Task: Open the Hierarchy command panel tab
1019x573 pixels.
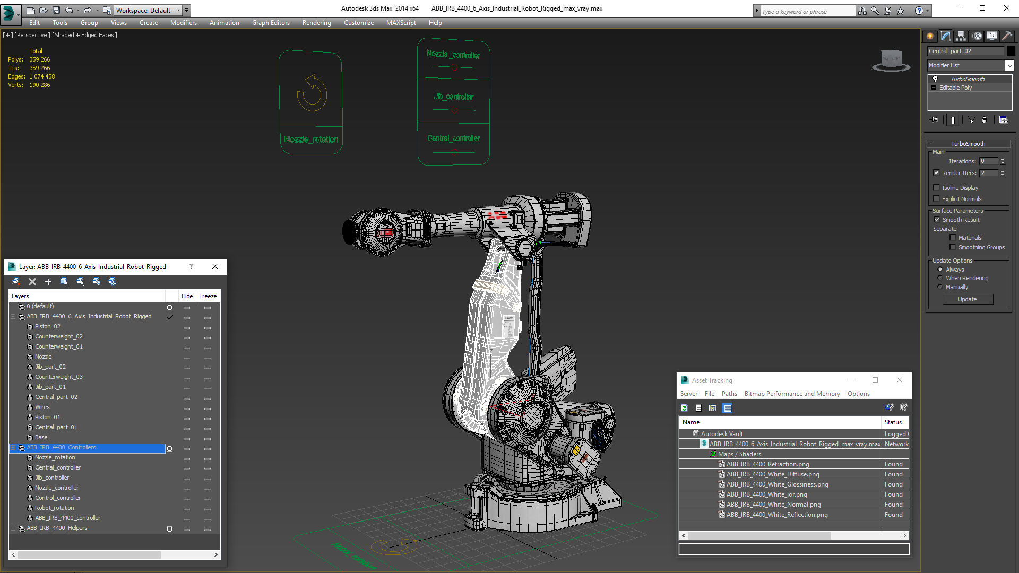Action: 961,36
